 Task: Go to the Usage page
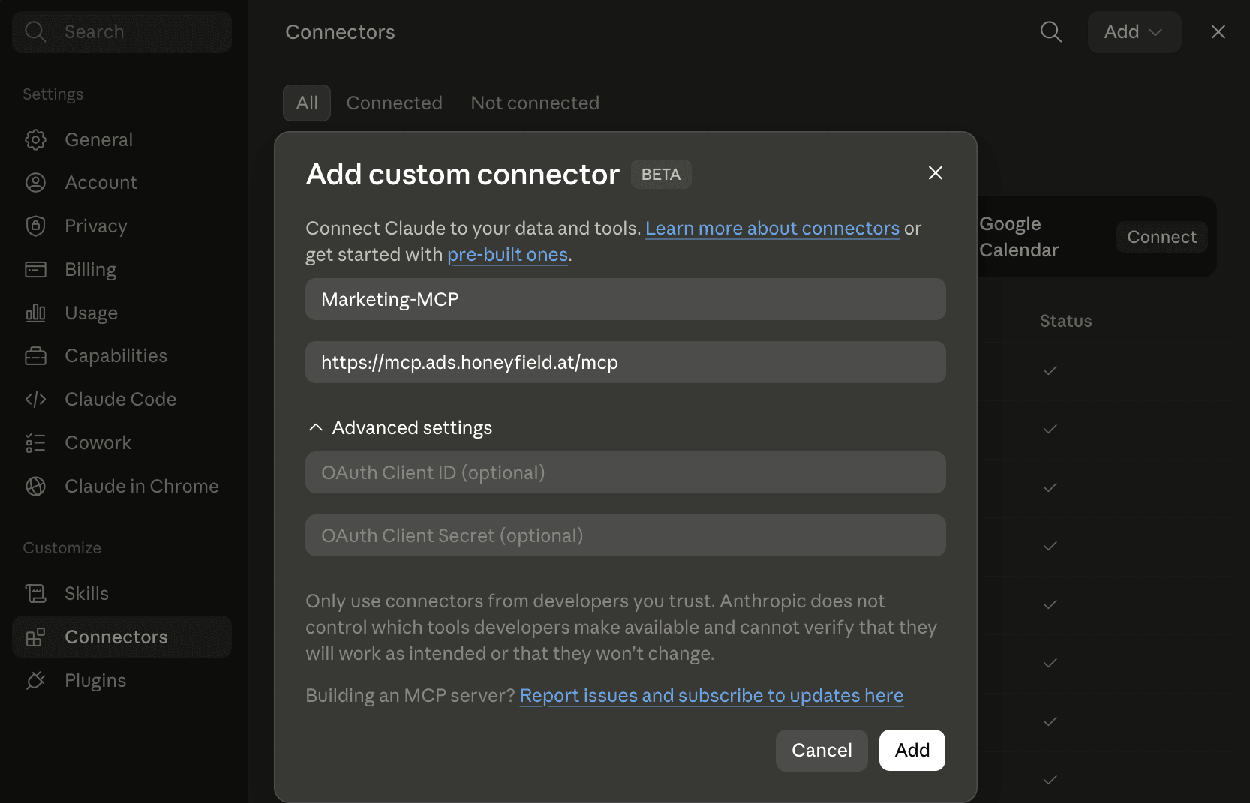[x=122, y=313]
